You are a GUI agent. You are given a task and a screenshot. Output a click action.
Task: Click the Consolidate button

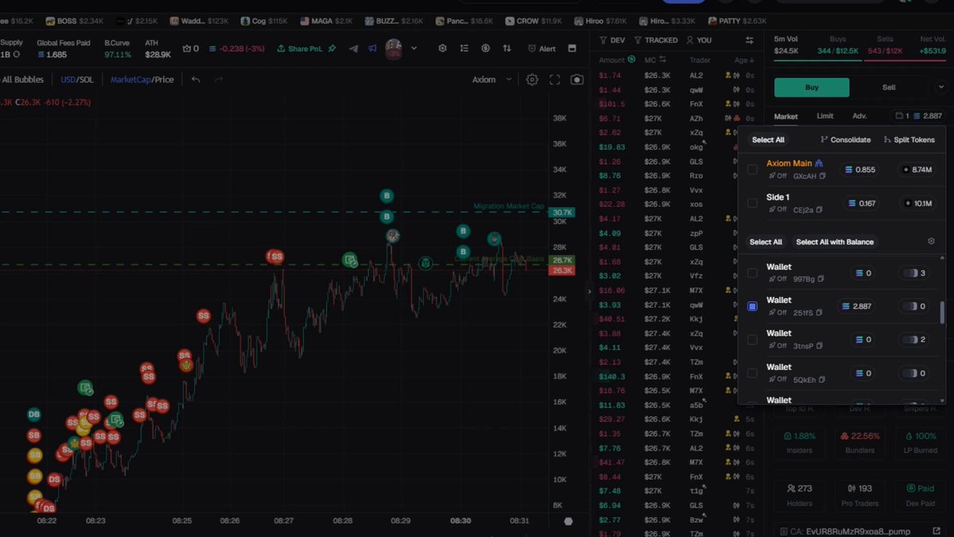(845, 140)
